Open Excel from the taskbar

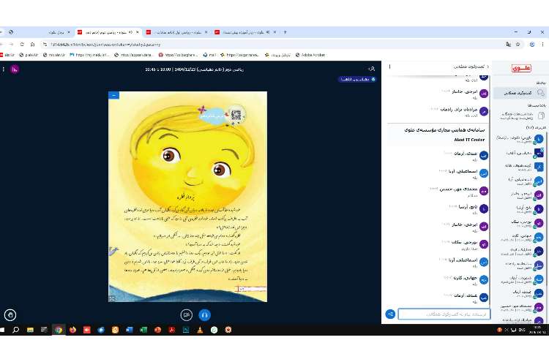[x=143, y=330]
